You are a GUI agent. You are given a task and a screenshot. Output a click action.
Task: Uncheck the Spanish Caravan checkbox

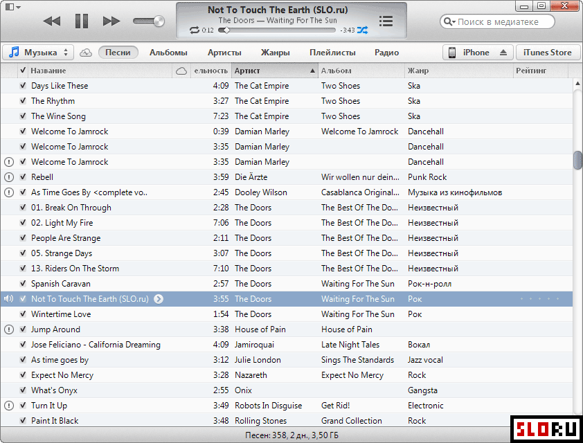pyautogui.click(x=23, y=284)
